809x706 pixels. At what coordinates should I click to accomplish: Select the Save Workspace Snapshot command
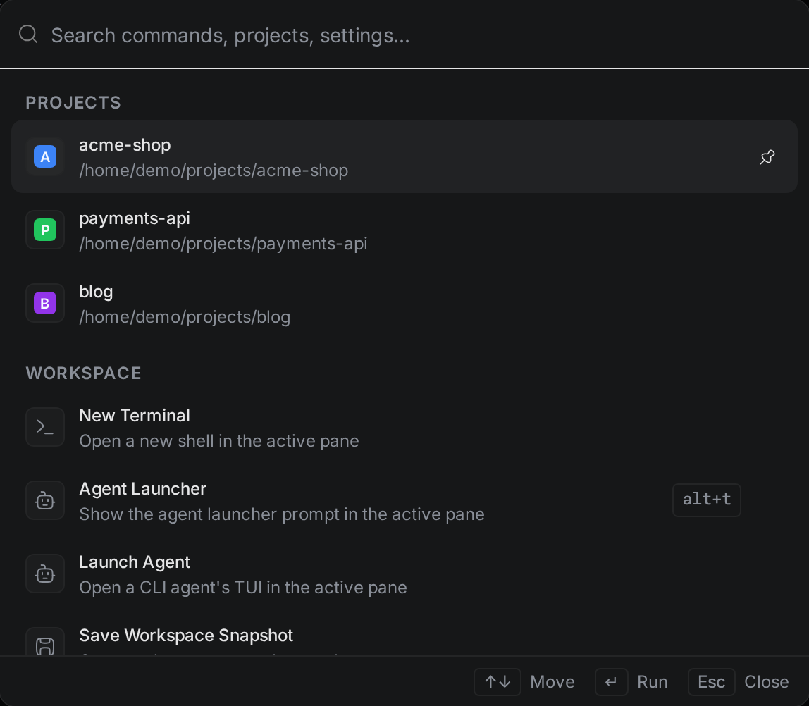pos(404,633)
